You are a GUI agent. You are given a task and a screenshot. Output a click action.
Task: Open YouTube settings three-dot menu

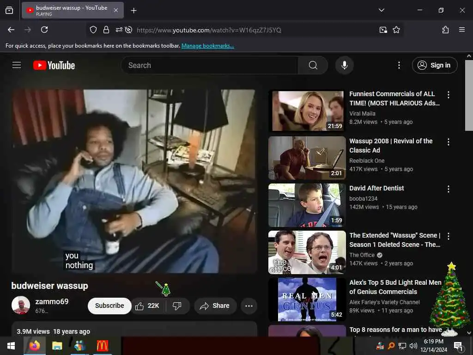tap(399, 65)
